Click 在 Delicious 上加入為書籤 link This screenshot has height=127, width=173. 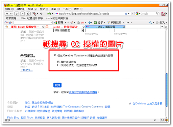[147, 103]
